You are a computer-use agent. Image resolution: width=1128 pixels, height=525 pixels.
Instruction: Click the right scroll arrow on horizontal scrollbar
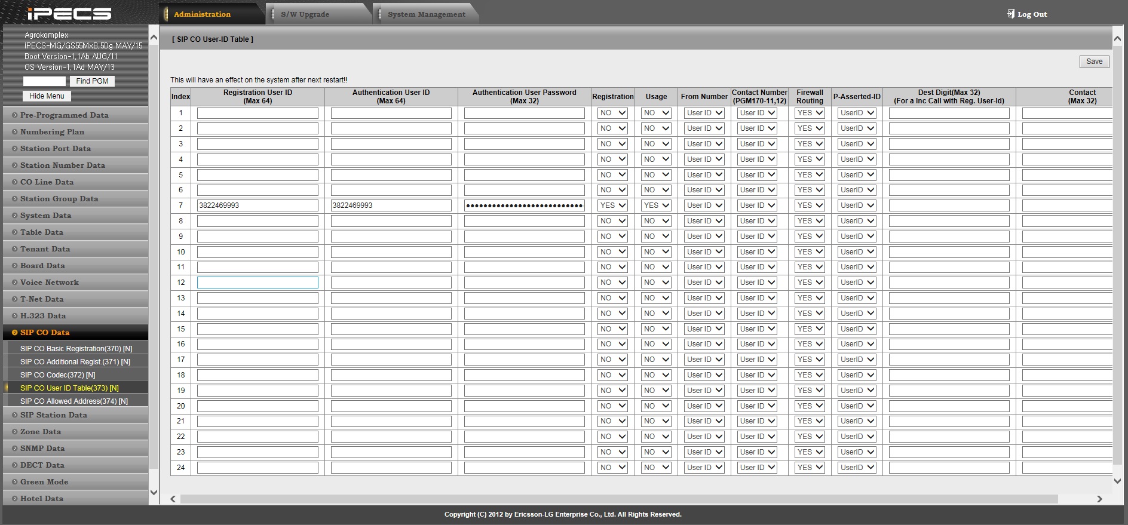[1099, 499]
